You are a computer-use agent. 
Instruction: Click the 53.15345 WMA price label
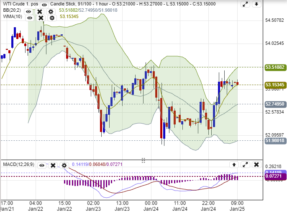click(x=275, y=85)
